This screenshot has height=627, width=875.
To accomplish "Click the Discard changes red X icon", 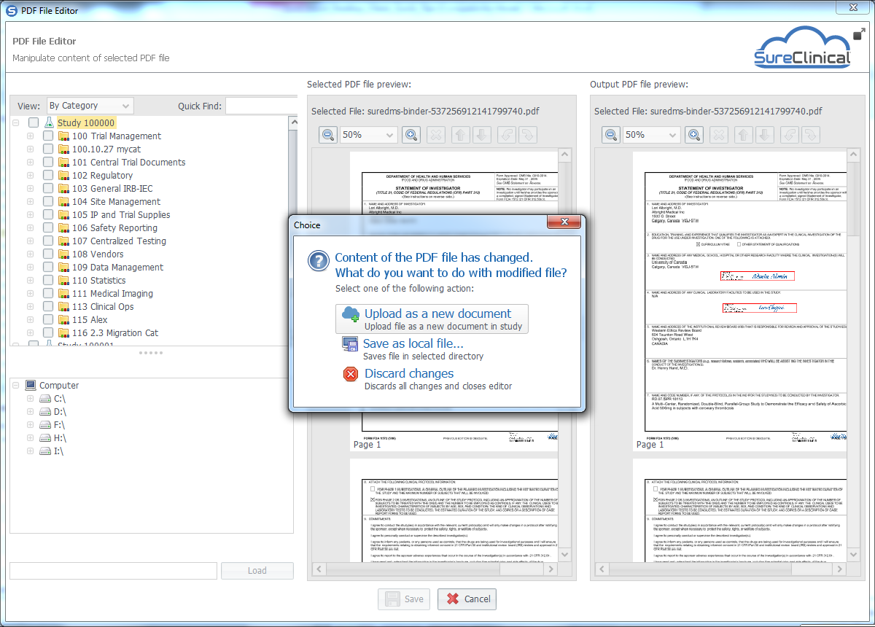I will coord(351,374).
